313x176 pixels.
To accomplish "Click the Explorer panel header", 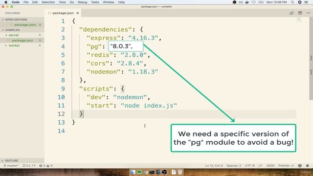I will pos(13,13).
